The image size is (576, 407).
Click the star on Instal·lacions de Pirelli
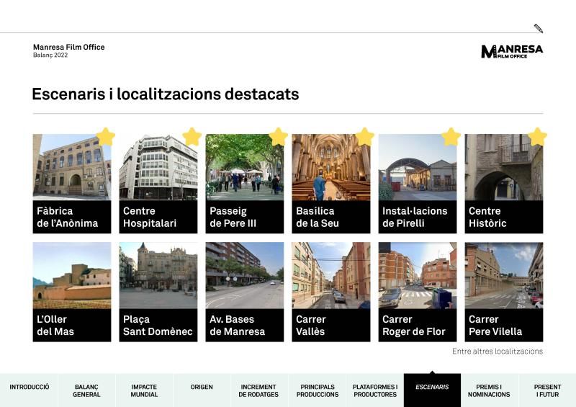[x=451, y=137]
